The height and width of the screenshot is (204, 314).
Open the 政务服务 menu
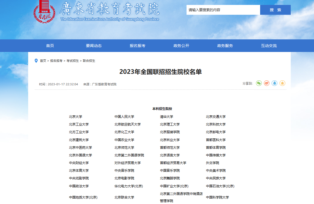(x=225, y=46)
